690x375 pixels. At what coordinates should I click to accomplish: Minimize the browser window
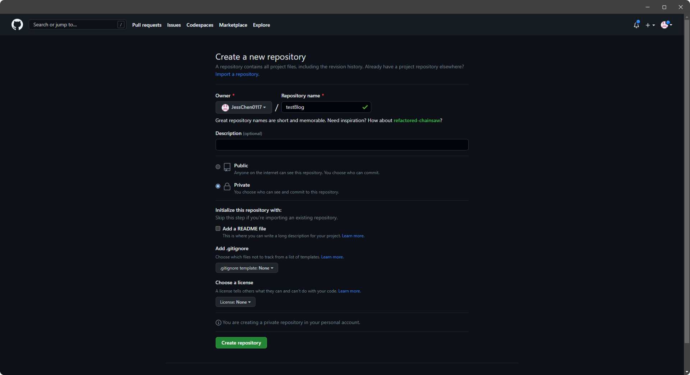[648, 7]
